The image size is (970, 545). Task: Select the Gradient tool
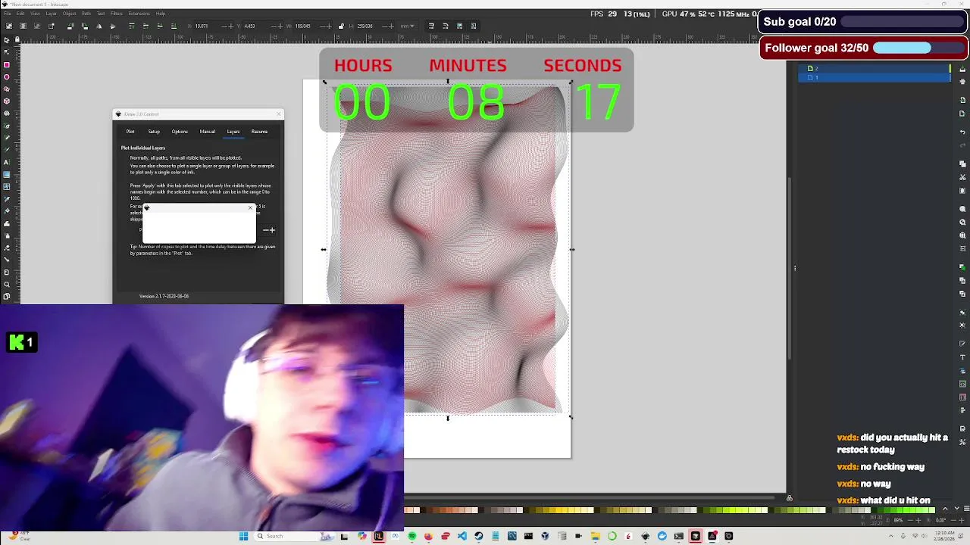click(7, 174)
